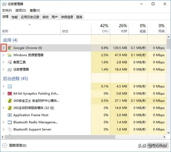Click the 任务管理器 process row icon
Image resolution: width=171 pixels, height=152 pixels.
[10, 70]
